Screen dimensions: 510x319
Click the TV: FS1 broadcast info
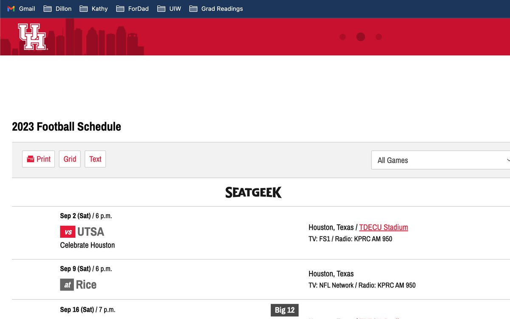point(319,239)
